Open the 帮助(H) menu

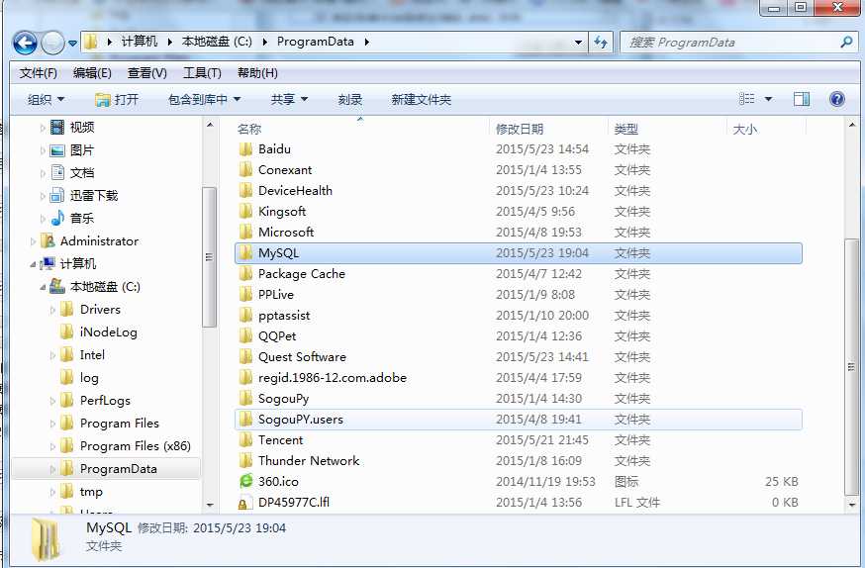(x=257, y=73)
